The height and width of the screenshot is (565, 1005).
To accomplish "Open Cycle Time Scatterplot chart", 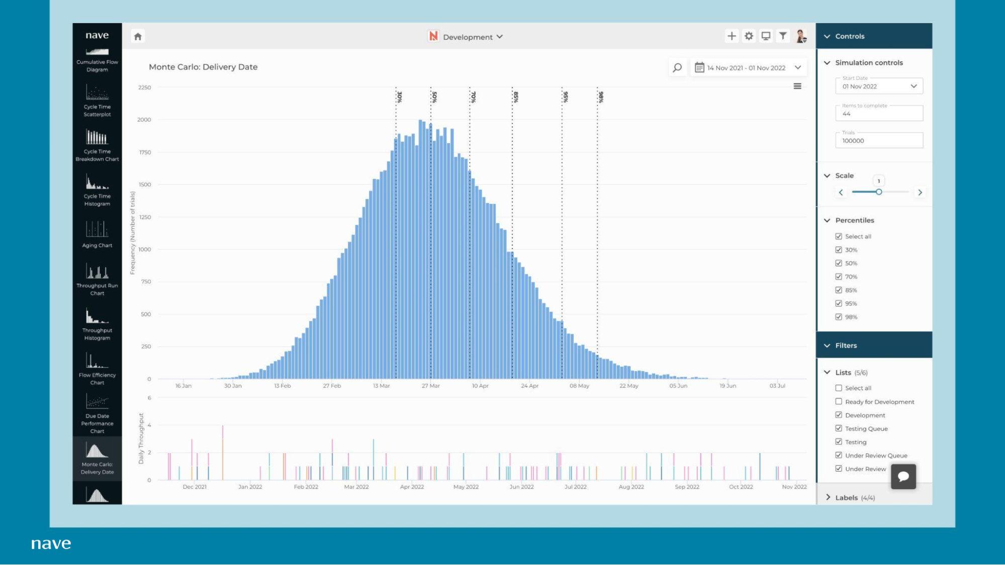I will point(97,100).
